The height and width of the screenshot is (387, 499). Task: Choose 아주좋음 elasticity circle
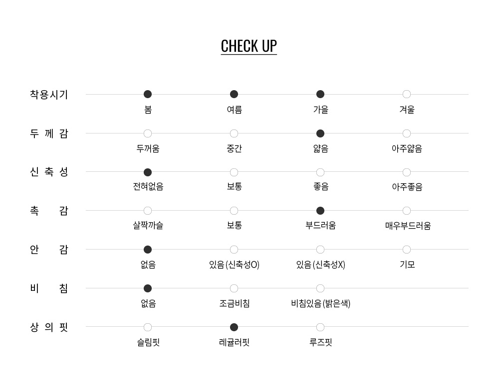[x=407, y=172]
